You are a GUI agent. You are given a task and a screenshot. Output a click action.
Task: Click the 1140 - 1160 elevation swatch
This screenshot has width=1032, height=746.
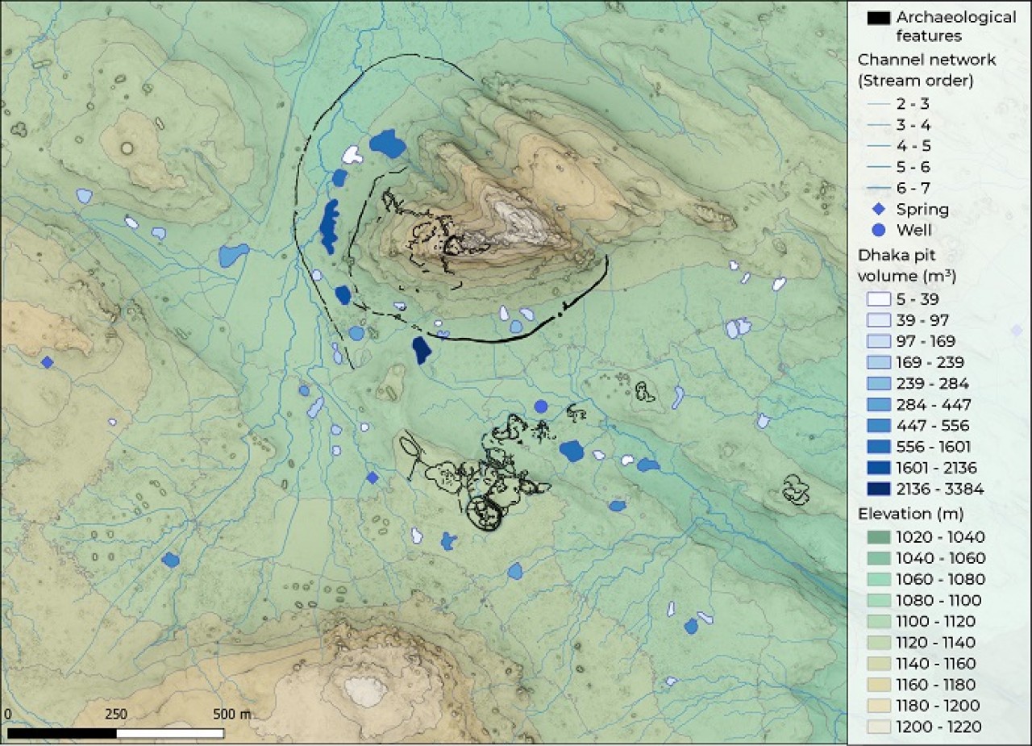coord(878,664)
